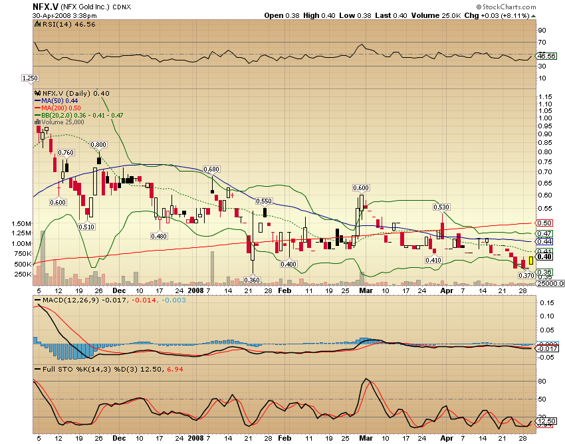Viewport: 565px width, 444px height.
Task: Click the 1.50M volume axis label
Action: tap(21, 224)
